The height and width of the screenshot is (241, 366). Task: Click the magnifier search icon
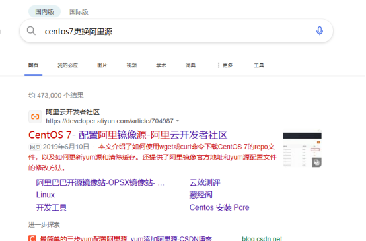tap(31, 31)
